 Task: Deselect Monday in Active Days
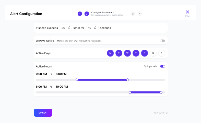point(110,53)
